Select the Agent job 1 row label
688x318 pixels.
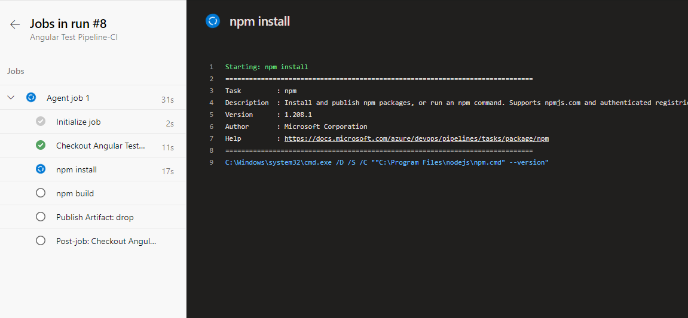68,98
